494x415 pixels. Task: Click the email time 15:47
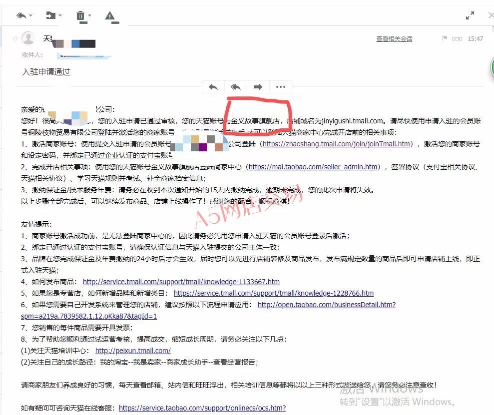(x=475, y=39)
